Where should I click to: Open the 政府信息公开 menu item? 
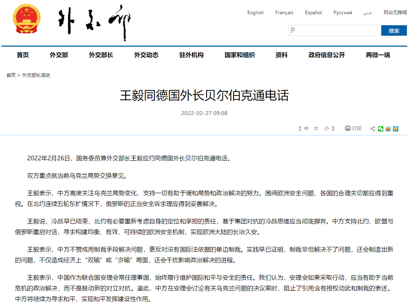[326, 55]
